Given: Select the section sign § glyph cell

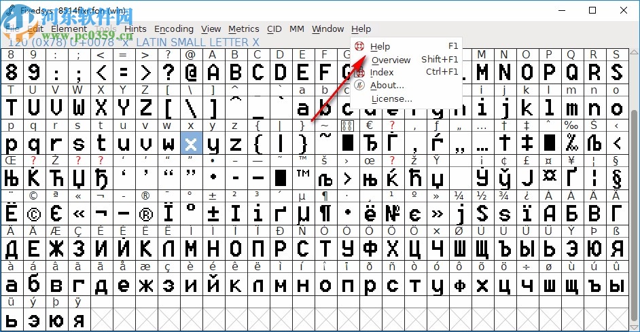Looking at the screenshot, I should 616,179.
